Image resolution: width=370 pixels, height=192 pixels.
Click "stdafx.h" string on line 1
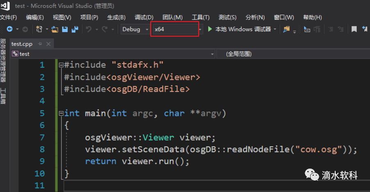[x=138, y=65]
